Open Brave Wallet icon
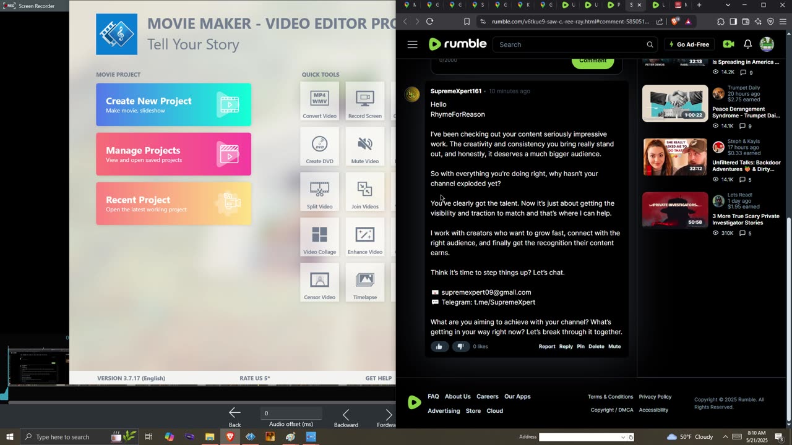Screen dimensions: 792x445 746,22
